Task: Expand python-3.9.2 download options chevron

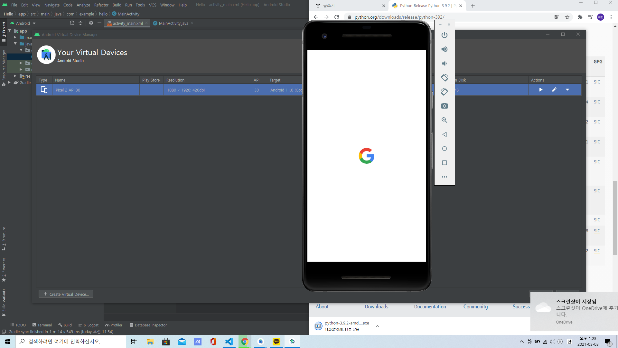Action: coord(378,326)
